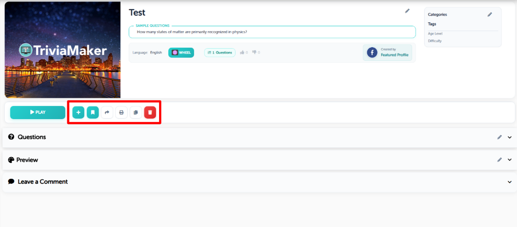Click the Facebook profile icon
517x227 pixels.
tap(372, 52)
